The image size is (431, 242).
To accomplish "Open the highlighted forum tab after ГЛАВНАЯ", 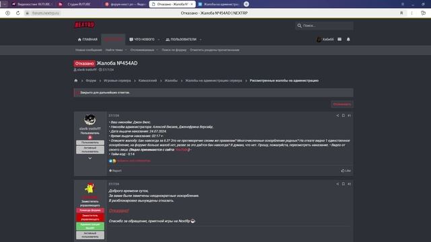I will [113, 40].
